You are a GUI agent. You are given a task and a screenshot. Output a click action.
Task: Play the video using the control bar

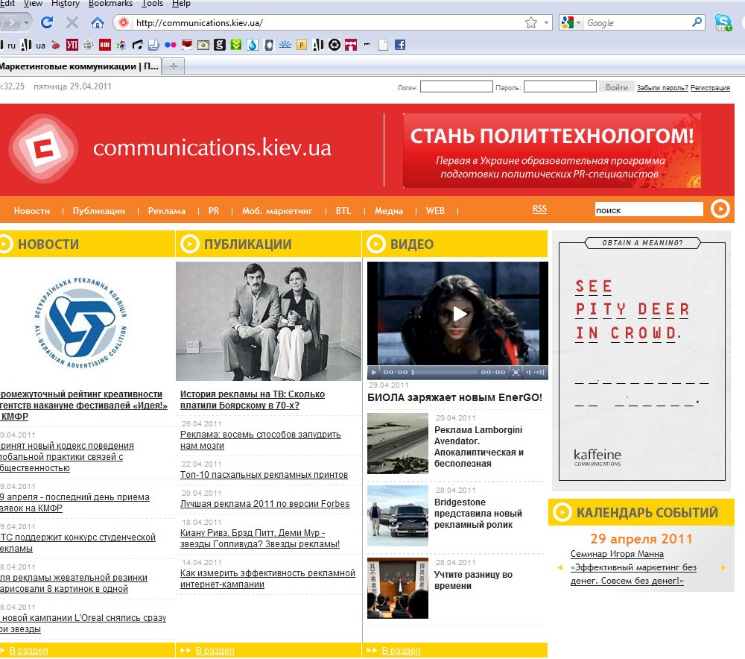click(x=375, y=372)
